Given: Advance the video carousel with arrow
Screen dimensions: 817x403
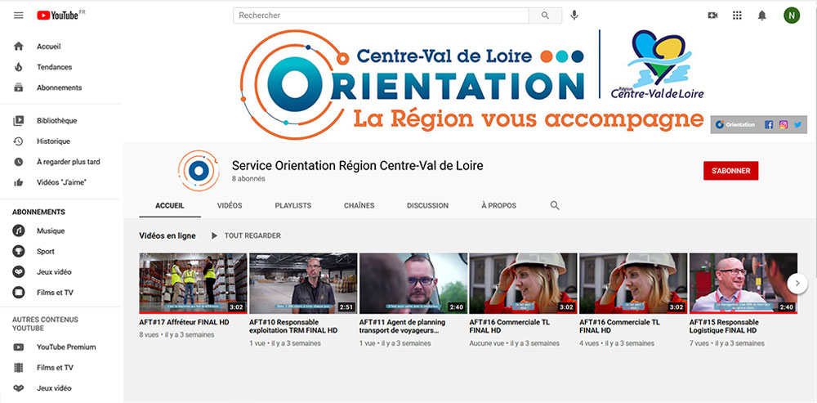Looking at the screenshot, I should 797,284.
